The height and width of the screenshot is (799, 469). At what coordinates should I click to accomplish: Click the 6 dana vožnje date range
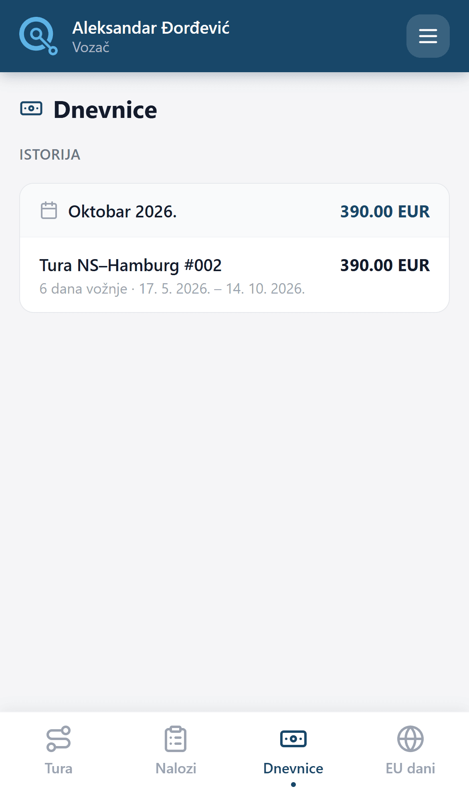coord(172,289)
